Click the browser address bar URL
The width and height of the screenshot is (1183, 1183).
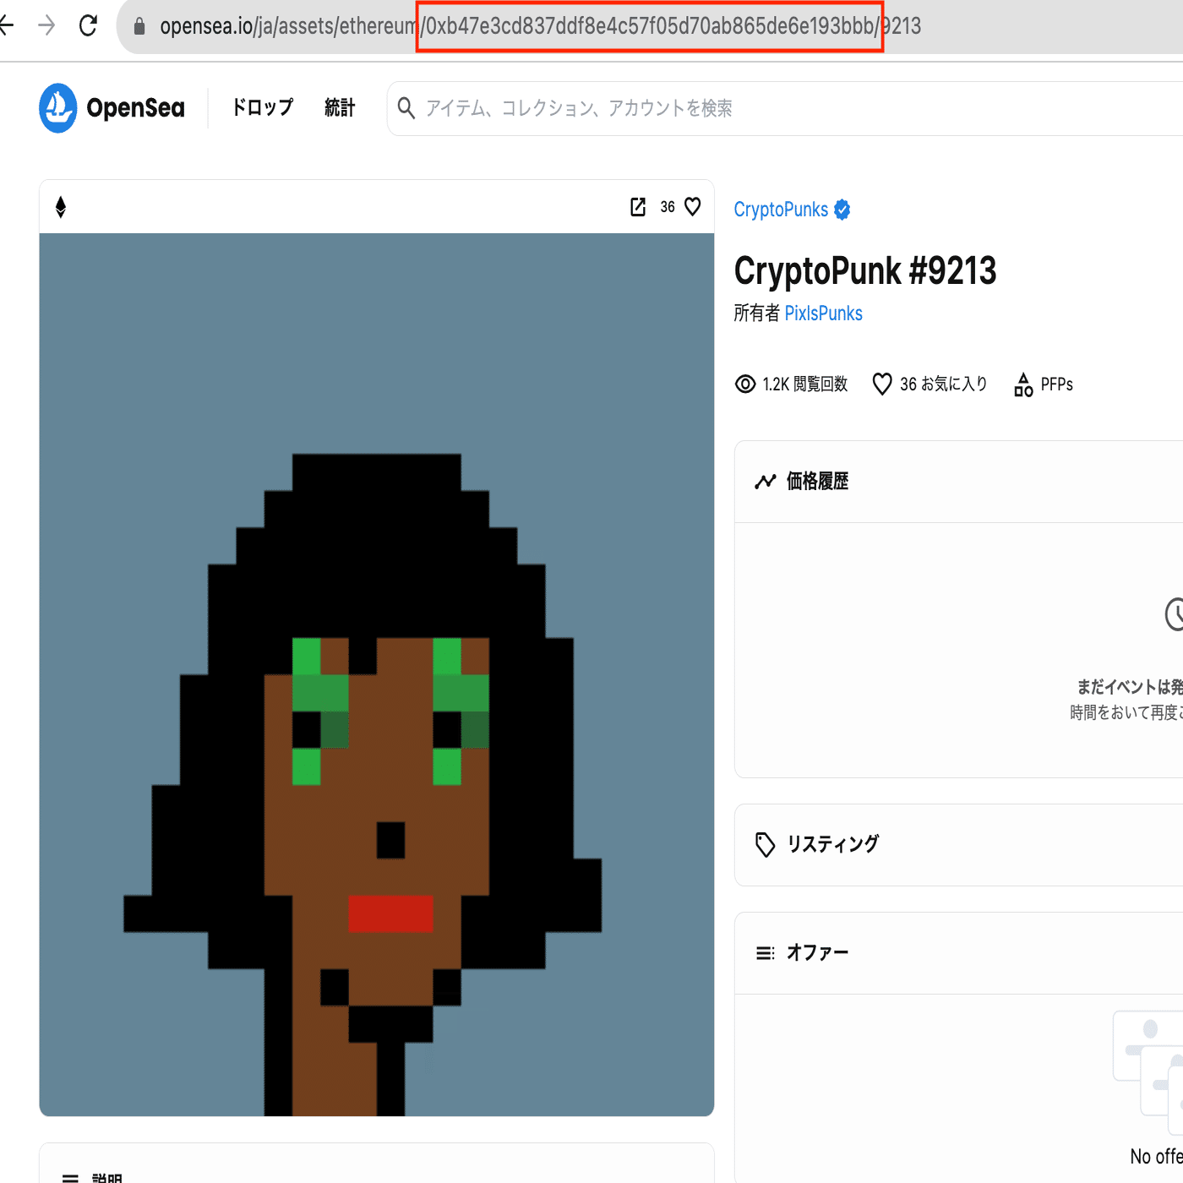click(x=541, y=26)
